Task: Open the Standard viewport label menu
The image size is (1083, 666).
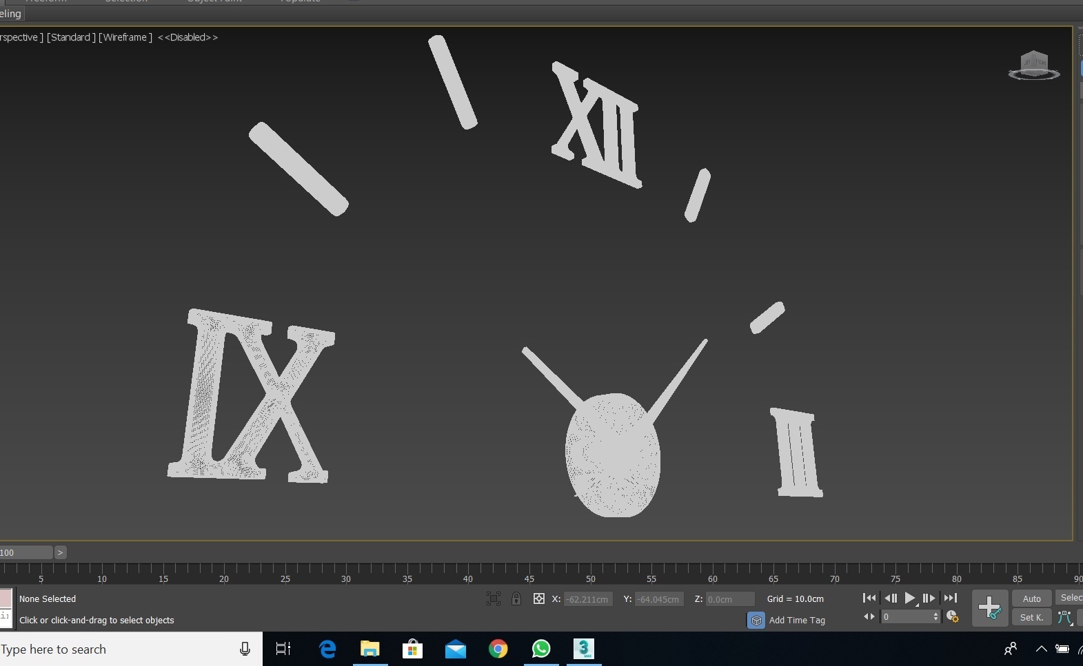Action: (x=71, y=37)
